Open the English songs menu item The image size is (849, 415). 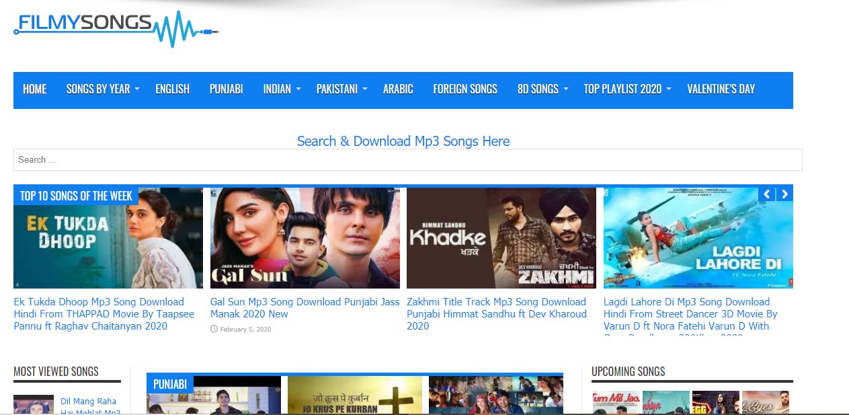pyautogui.click(x=173, y=89)
